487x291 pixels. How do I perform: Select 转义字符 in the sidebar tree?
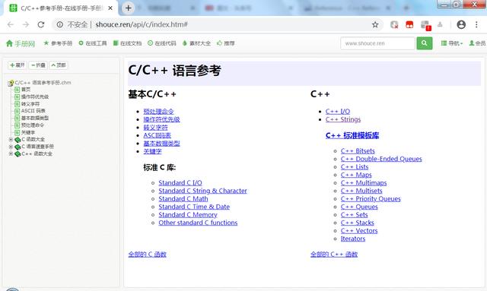(x=30, y=104)
